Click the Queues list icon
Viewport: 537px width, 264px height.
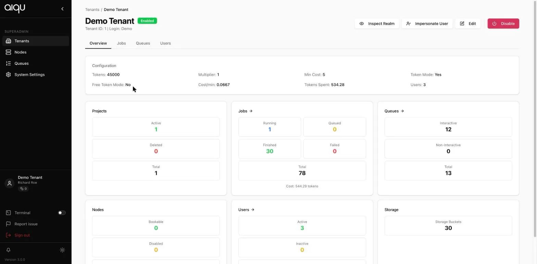(x=9, y=63)
